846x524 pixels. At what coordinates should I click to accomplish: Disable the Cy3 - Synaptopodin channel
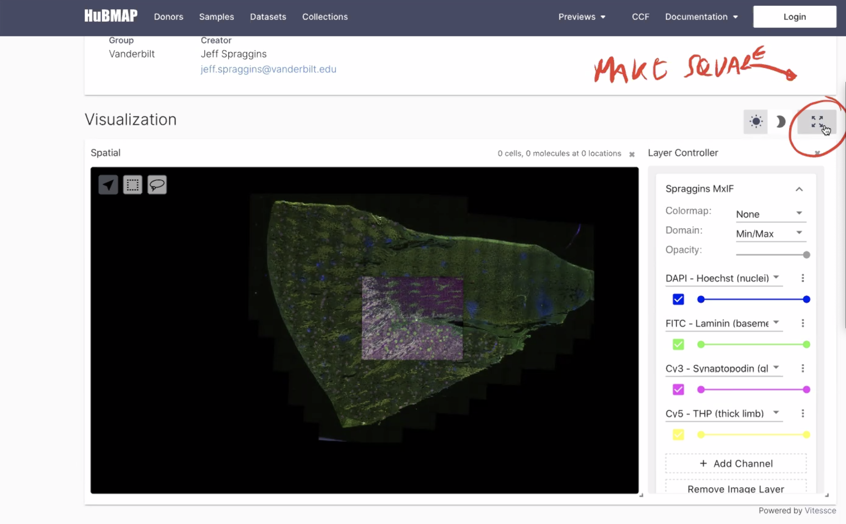tap(678, 389)
